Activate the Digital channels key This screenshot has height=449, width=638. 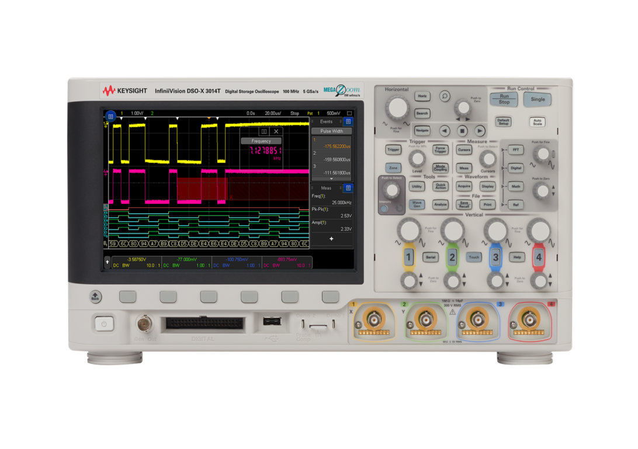pos(516,168)
